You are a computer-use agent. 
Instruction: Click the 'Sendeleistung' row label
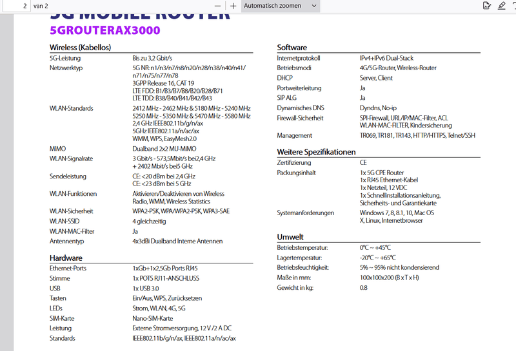coord(68,176)
